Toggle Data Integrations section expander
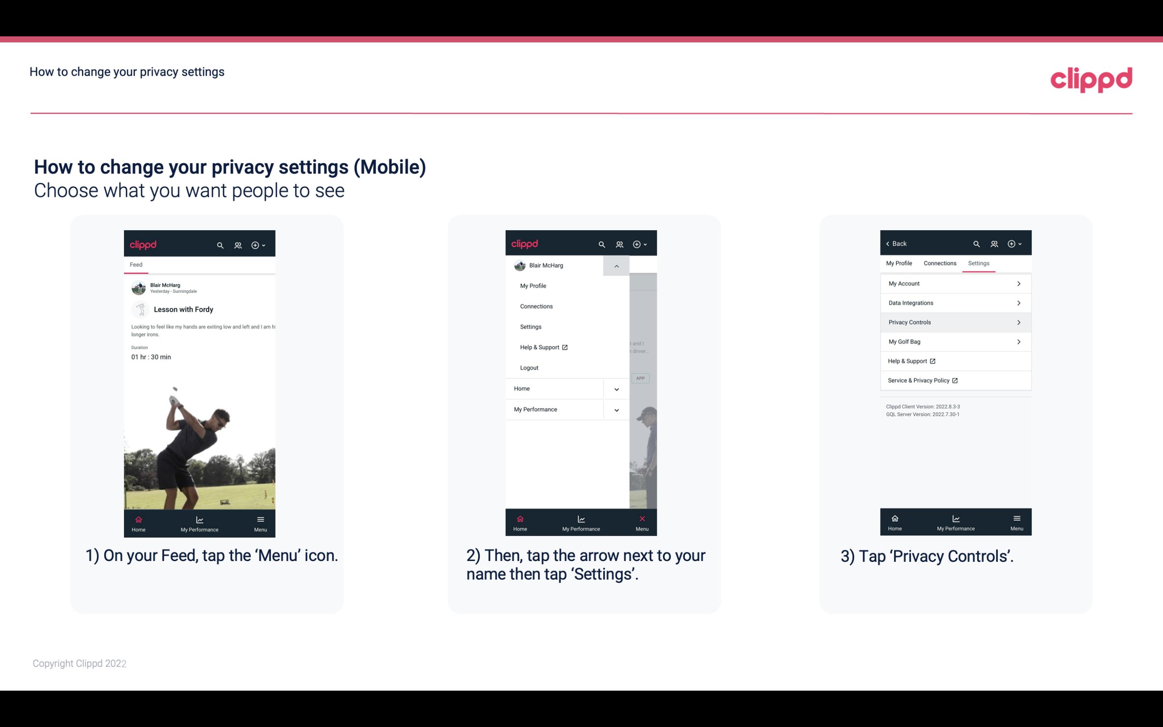Image resolution: width=1163 pixels, height=727 pixels. click(1019, 302)
